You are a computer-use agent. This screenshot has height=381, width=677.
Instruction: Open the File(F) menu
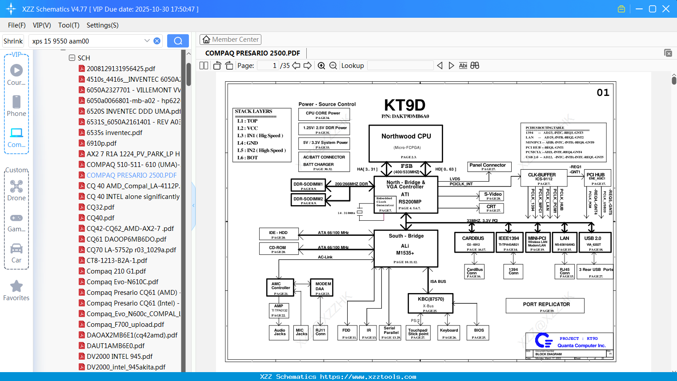coord(17,25)
